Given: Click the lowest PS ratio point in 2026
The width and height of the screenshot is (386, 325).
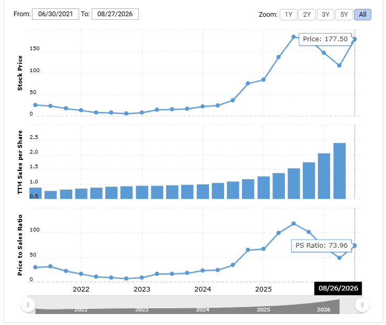Looking at the screenshot, I should [339, 258].
